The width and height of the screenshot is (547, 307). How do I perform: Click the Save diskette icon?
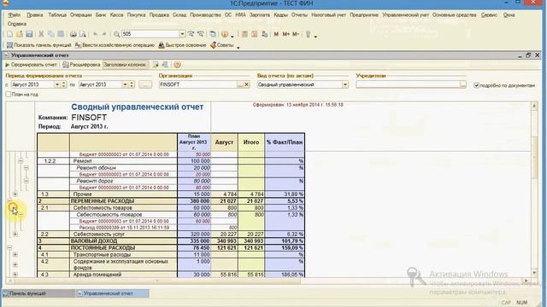(29, 34)
